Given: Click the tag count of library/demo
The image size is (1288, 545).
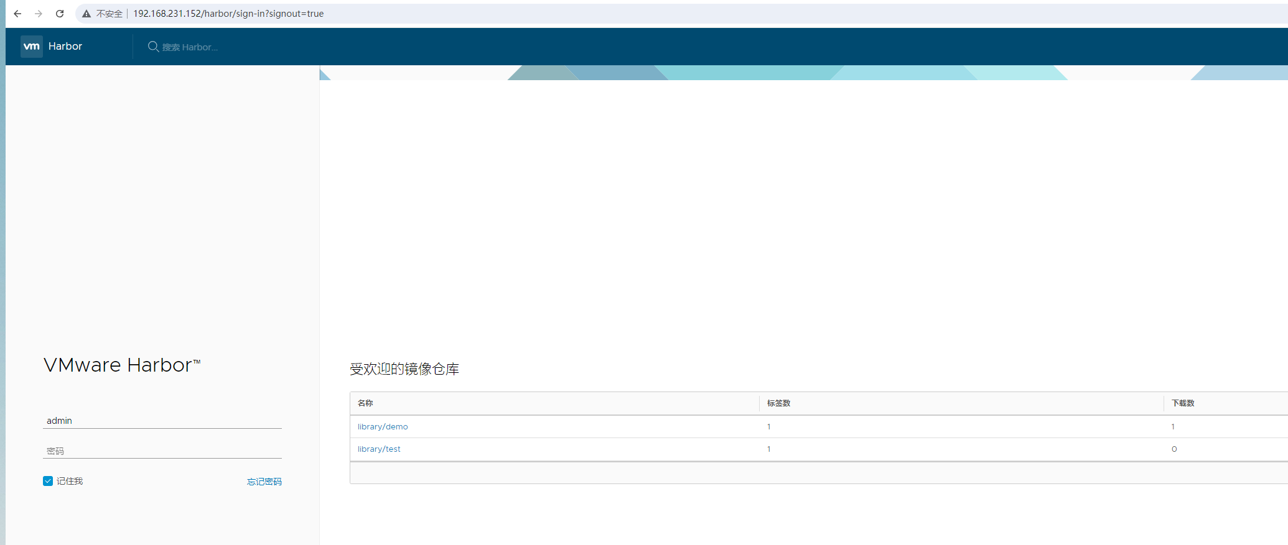Looking at the screenshot, I should coord(769,427).
